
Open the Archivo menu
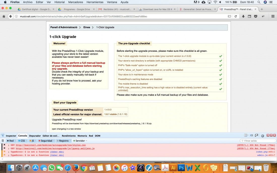[x=28, y=2]
